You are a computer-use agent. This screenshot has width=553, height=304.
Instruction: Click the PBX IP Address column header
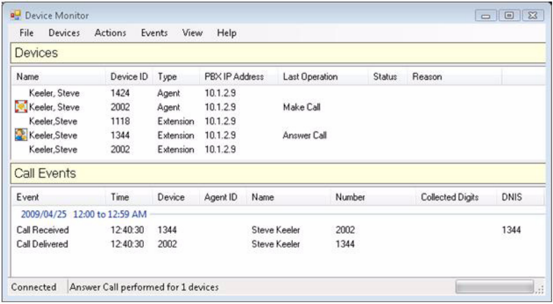(x=239, y=77)
